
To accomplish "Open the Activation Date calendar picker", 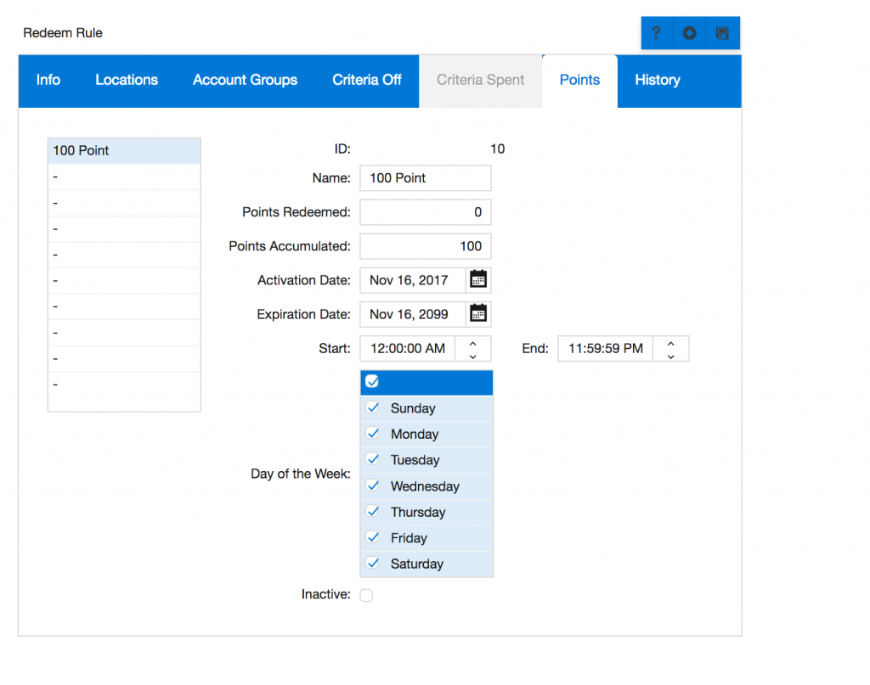I will [x=478, y=280].
